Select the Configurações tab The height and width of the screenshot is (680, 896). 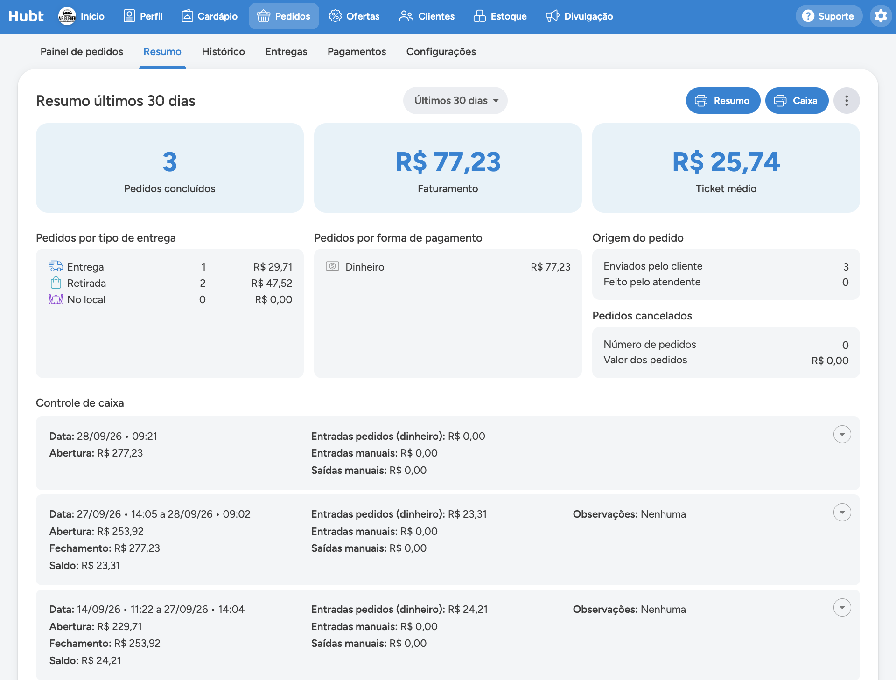click(x=441, y=51)
